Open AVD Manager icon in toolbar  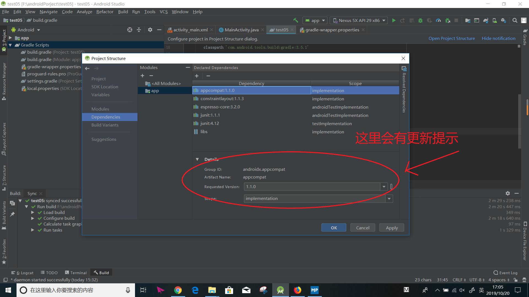[495, 20]
